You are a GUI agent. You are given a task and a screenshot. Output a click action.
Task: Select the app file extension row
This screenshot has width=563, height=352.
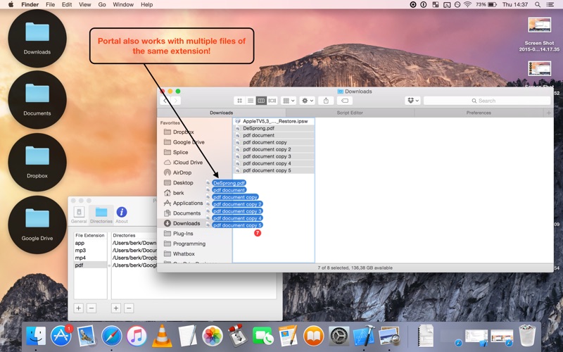[x=91, y=243]
